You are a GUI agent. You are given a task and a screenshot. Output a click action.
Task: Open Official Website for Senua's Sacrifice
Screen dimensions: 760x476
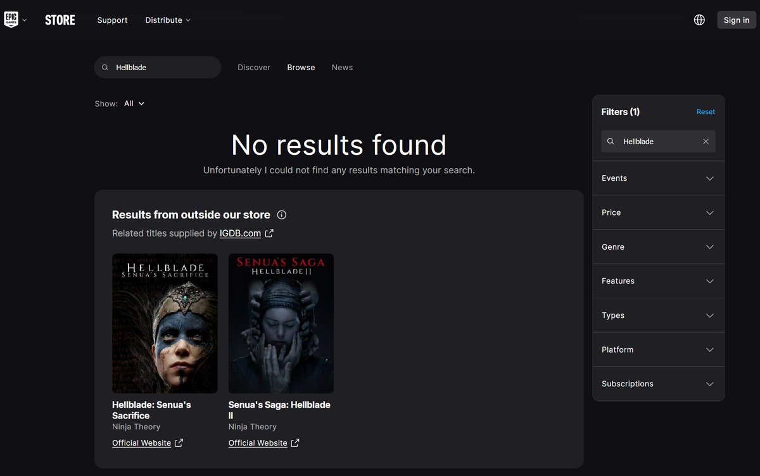(x=141, y=443)
